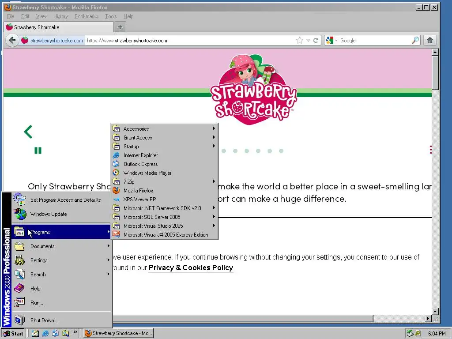Reload the page with refresh icon
This screenshot has width=452, height=339.
point(316,40)
